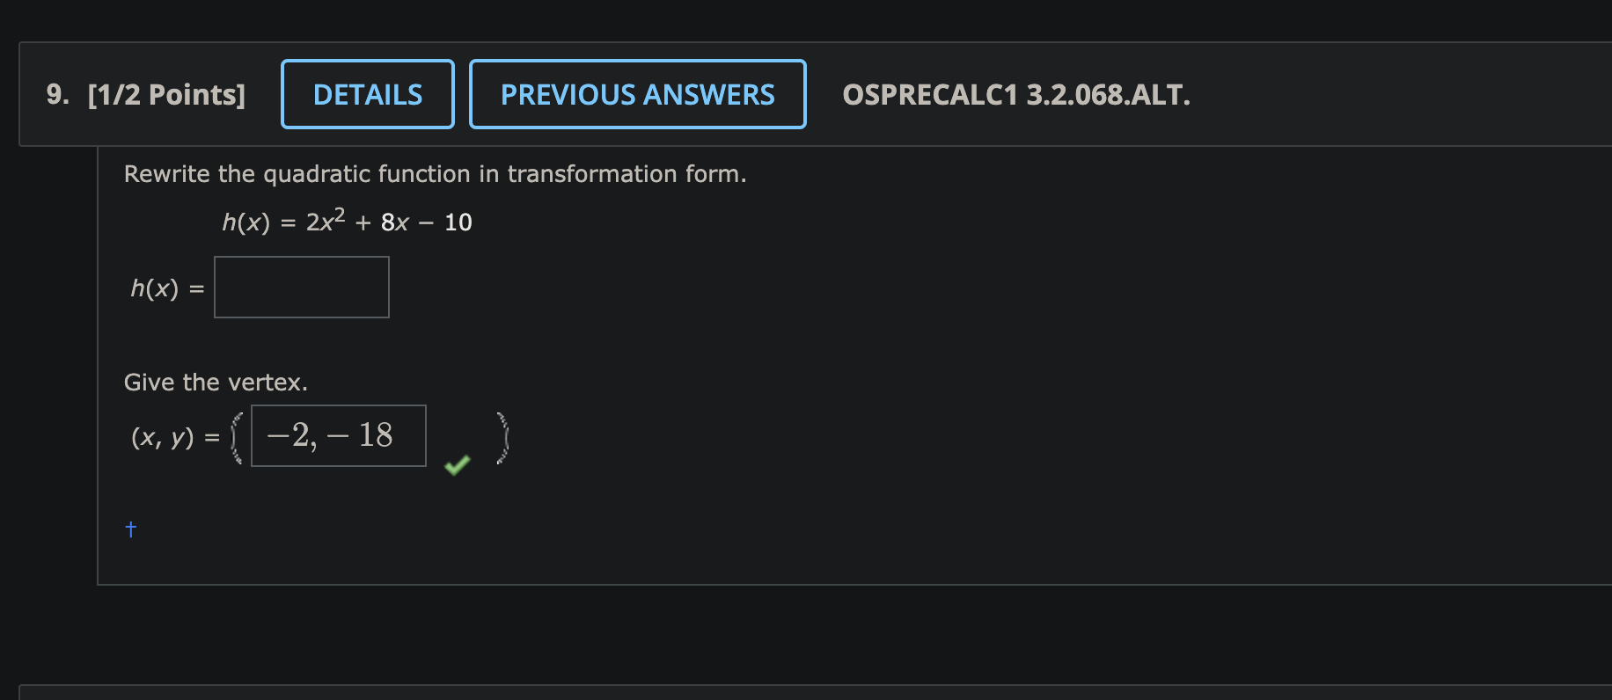Click the transformation form answer entry box
Viewport: 1612px width, 700px height.
[301, 287]
